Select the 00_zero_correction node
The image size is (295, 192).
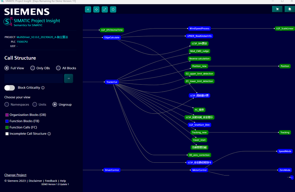200,155
